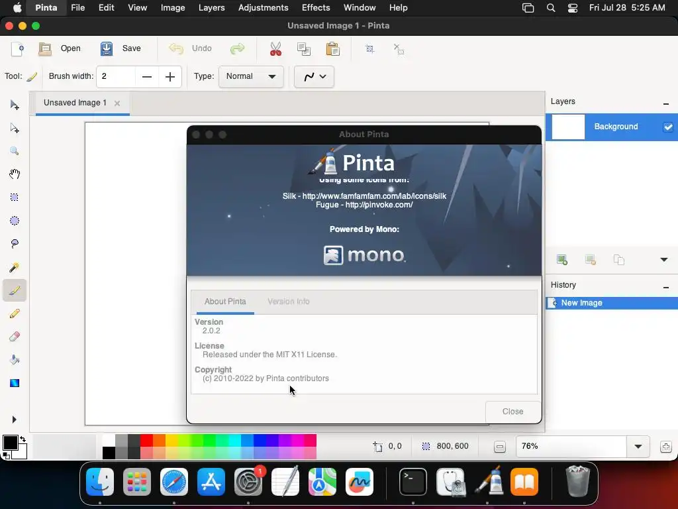This screenshot has height=509, width=678.
Task: Open the Effects menu
Action: pos(316,8)
